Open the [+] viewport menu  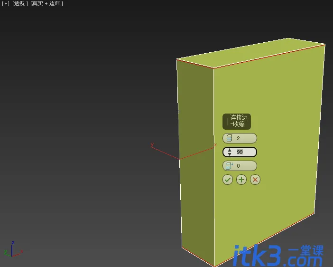tap(6, 3)
